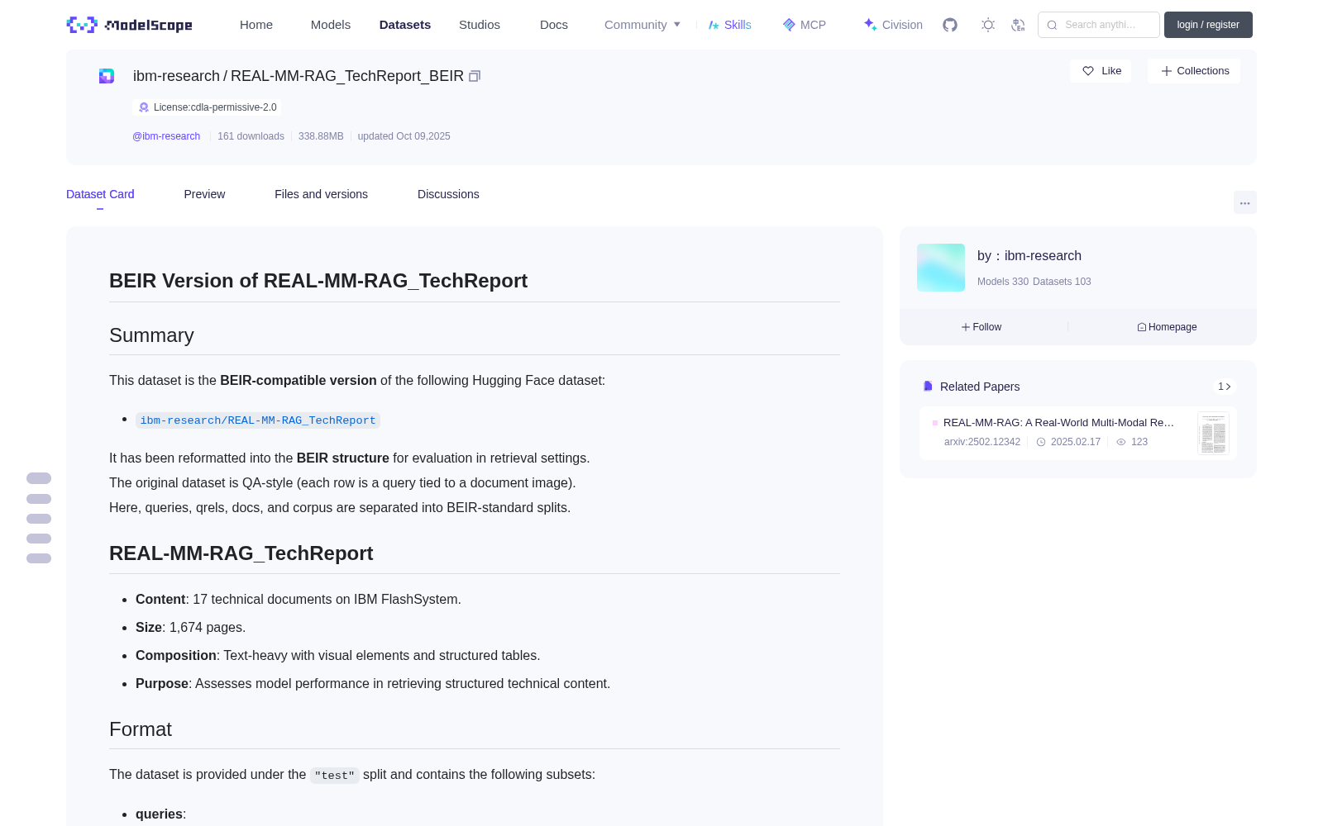Click the ModelScope logo
1323x826 pixels.
[130, 25]
